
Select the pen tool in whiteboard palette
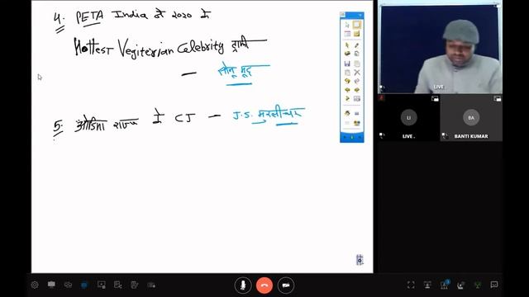[356, 45]
